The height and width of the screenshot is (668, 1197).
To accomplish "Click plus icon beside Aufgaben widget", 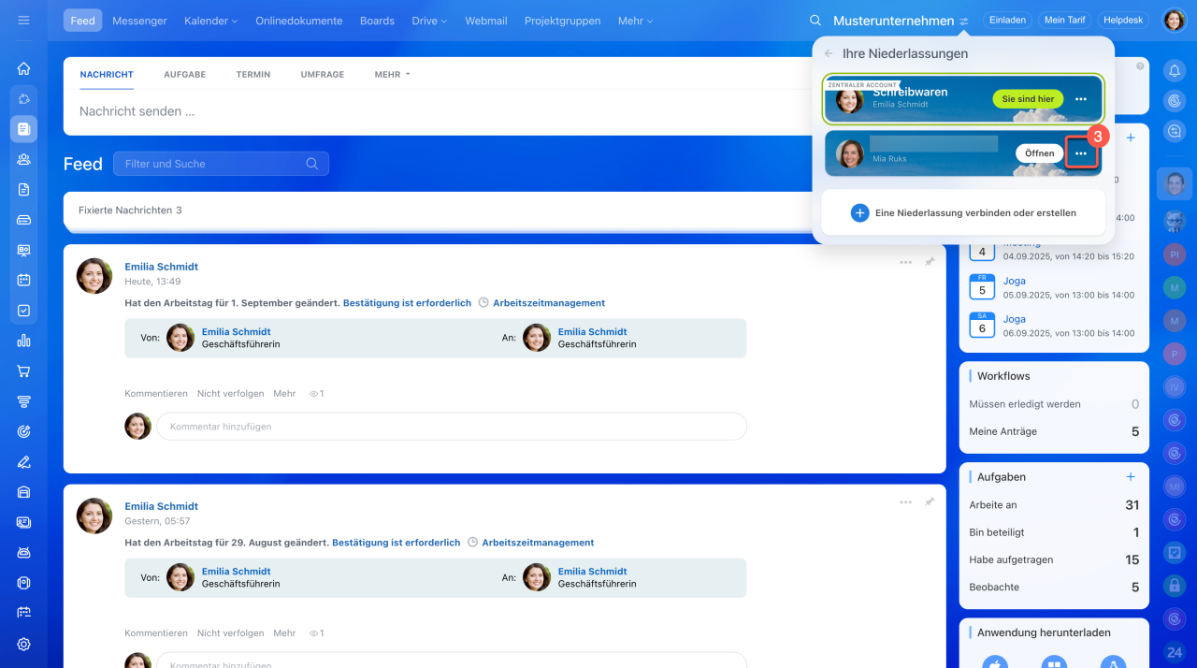I will [1131, 477].
